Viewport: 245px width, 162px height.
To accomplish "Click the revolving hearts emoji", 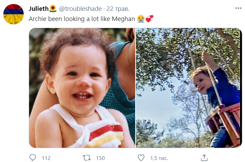I will 149,19.
